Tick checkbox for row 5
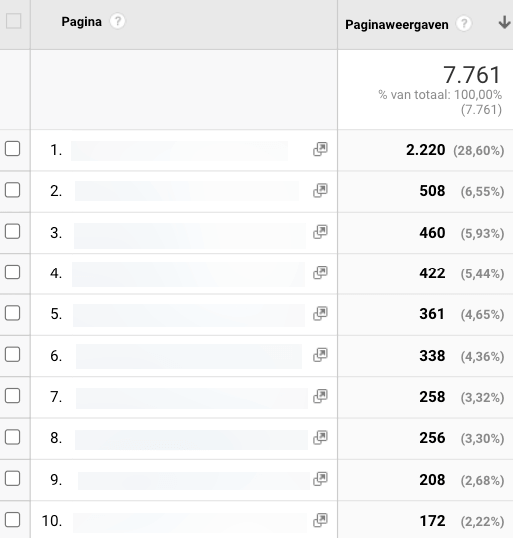 (x=12, y=313)
